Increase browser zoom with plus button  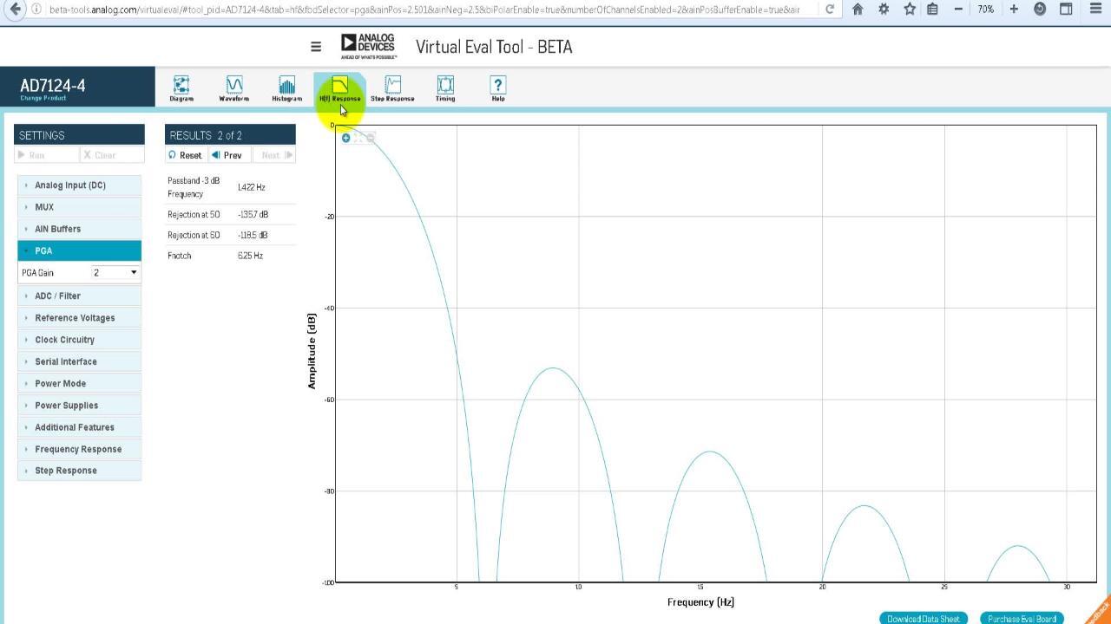click(1013, 9)
